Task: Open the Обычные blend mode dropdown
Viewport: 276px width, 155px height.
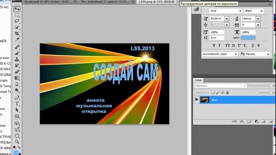Action: 220,86
